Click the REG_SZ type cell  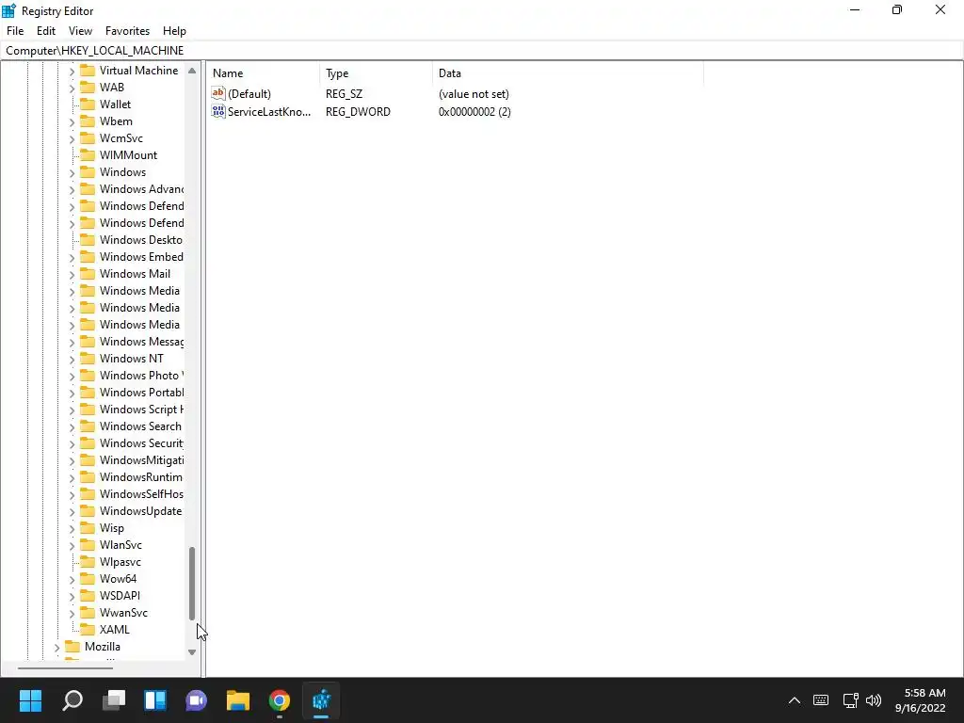point(345,93)
